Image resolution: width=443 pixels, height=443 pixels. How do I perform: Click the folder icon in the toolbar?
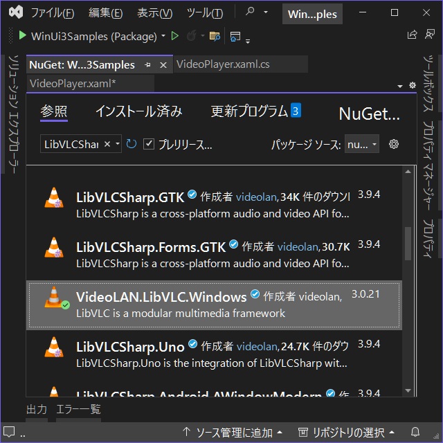point(215,35)
